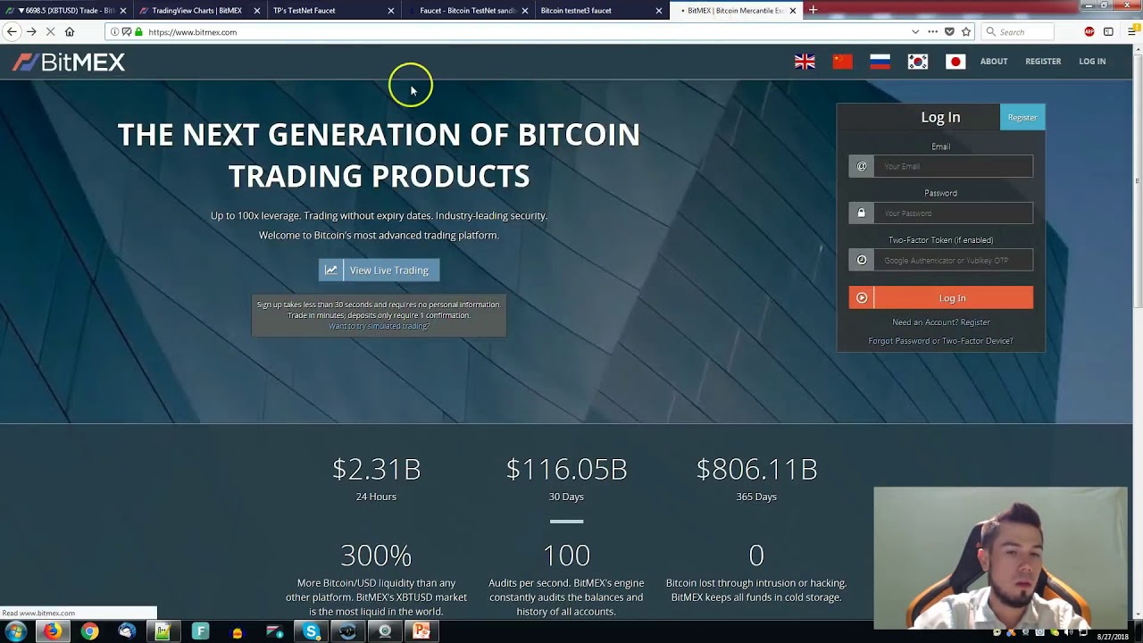Close the Bitcoin testnet3 faucet tab
Screen dimensions: 1143x643
point(659,11)
